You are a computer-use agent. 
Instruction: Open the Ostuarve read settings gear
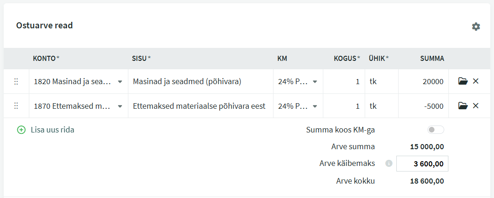(476, 26)
